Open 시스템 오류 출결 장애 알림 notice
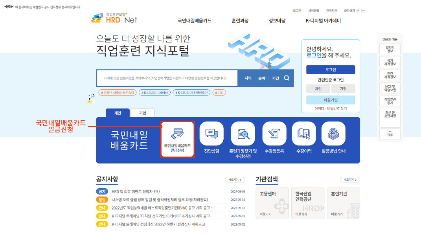 tap(160, 200)
